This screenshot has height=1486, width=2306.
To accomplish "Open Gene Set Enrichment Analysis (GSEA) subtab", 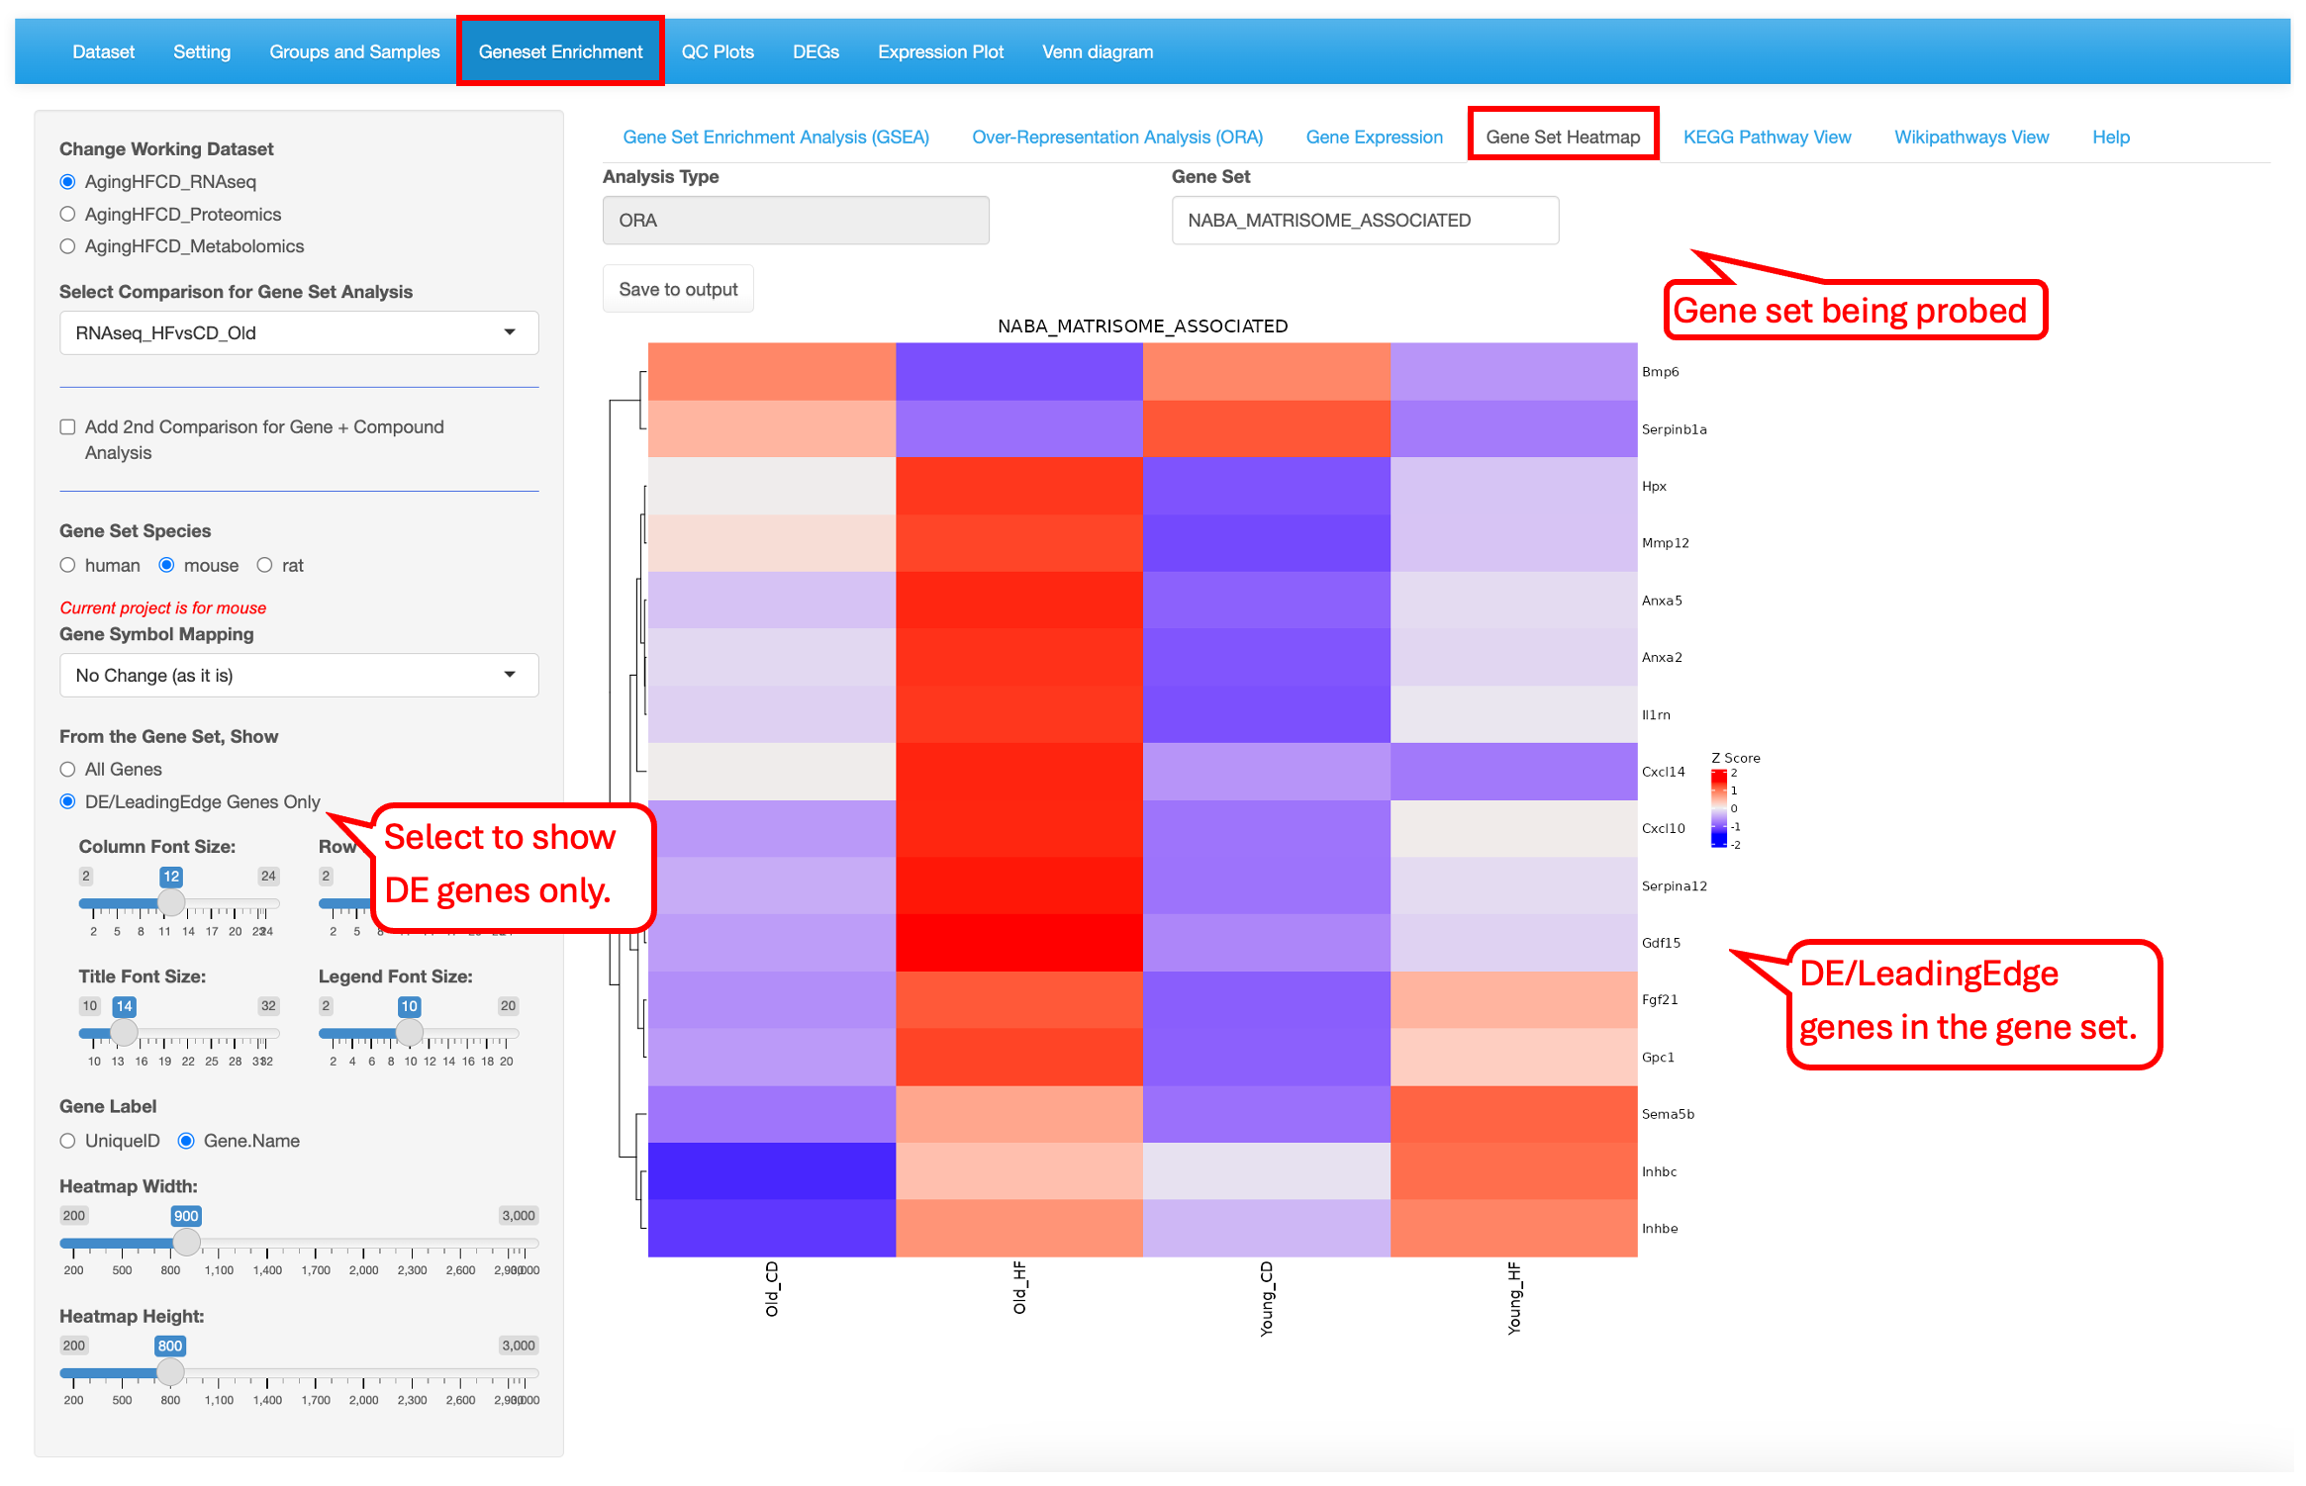I will [x=776, y=138].
